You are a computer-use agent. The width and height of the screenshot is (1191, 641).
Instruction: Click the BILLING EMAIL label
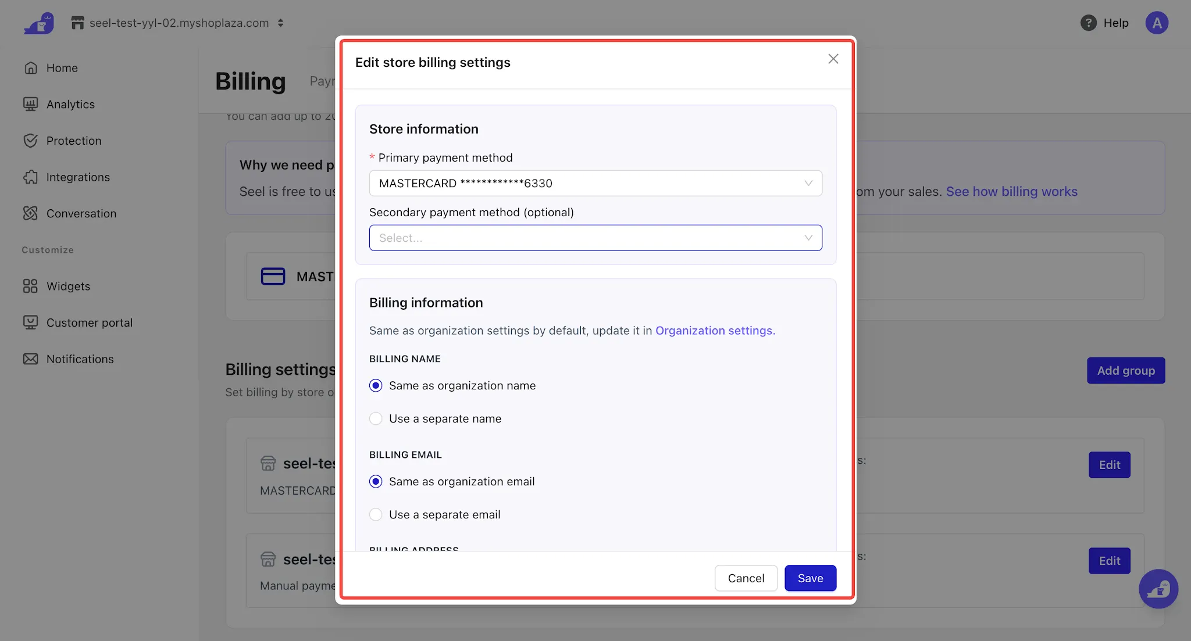(405, 455)
